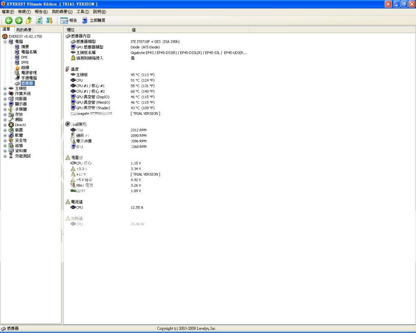Screen dimensions: 416x333
Task: Expand the 主機板 tree node
Action: 5,88
